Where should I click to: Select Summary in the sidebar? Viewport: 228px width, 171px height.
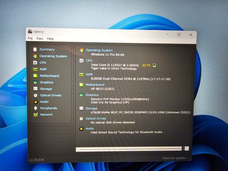47,49
